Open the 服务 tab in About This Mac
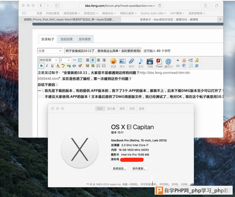235x197 pixels. click(x=141, y=108)
